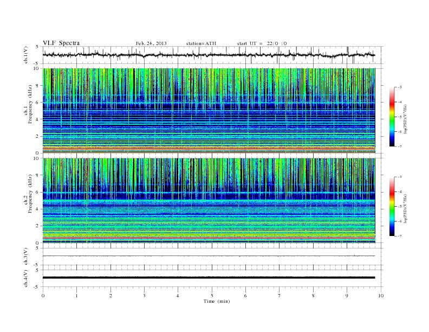This screenshot has height=332, width=429.
Task: Click the upper PSD color scale bar
Action: click(392, 117)
